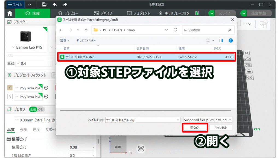Click the home icon in the tab bar
Image resolution: width=280 pixels, height=158 pixels.
[x=10, y=13]
